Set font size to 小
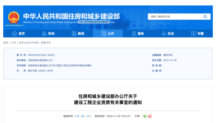This screenshot has width=218, height=123. (88, 116)
